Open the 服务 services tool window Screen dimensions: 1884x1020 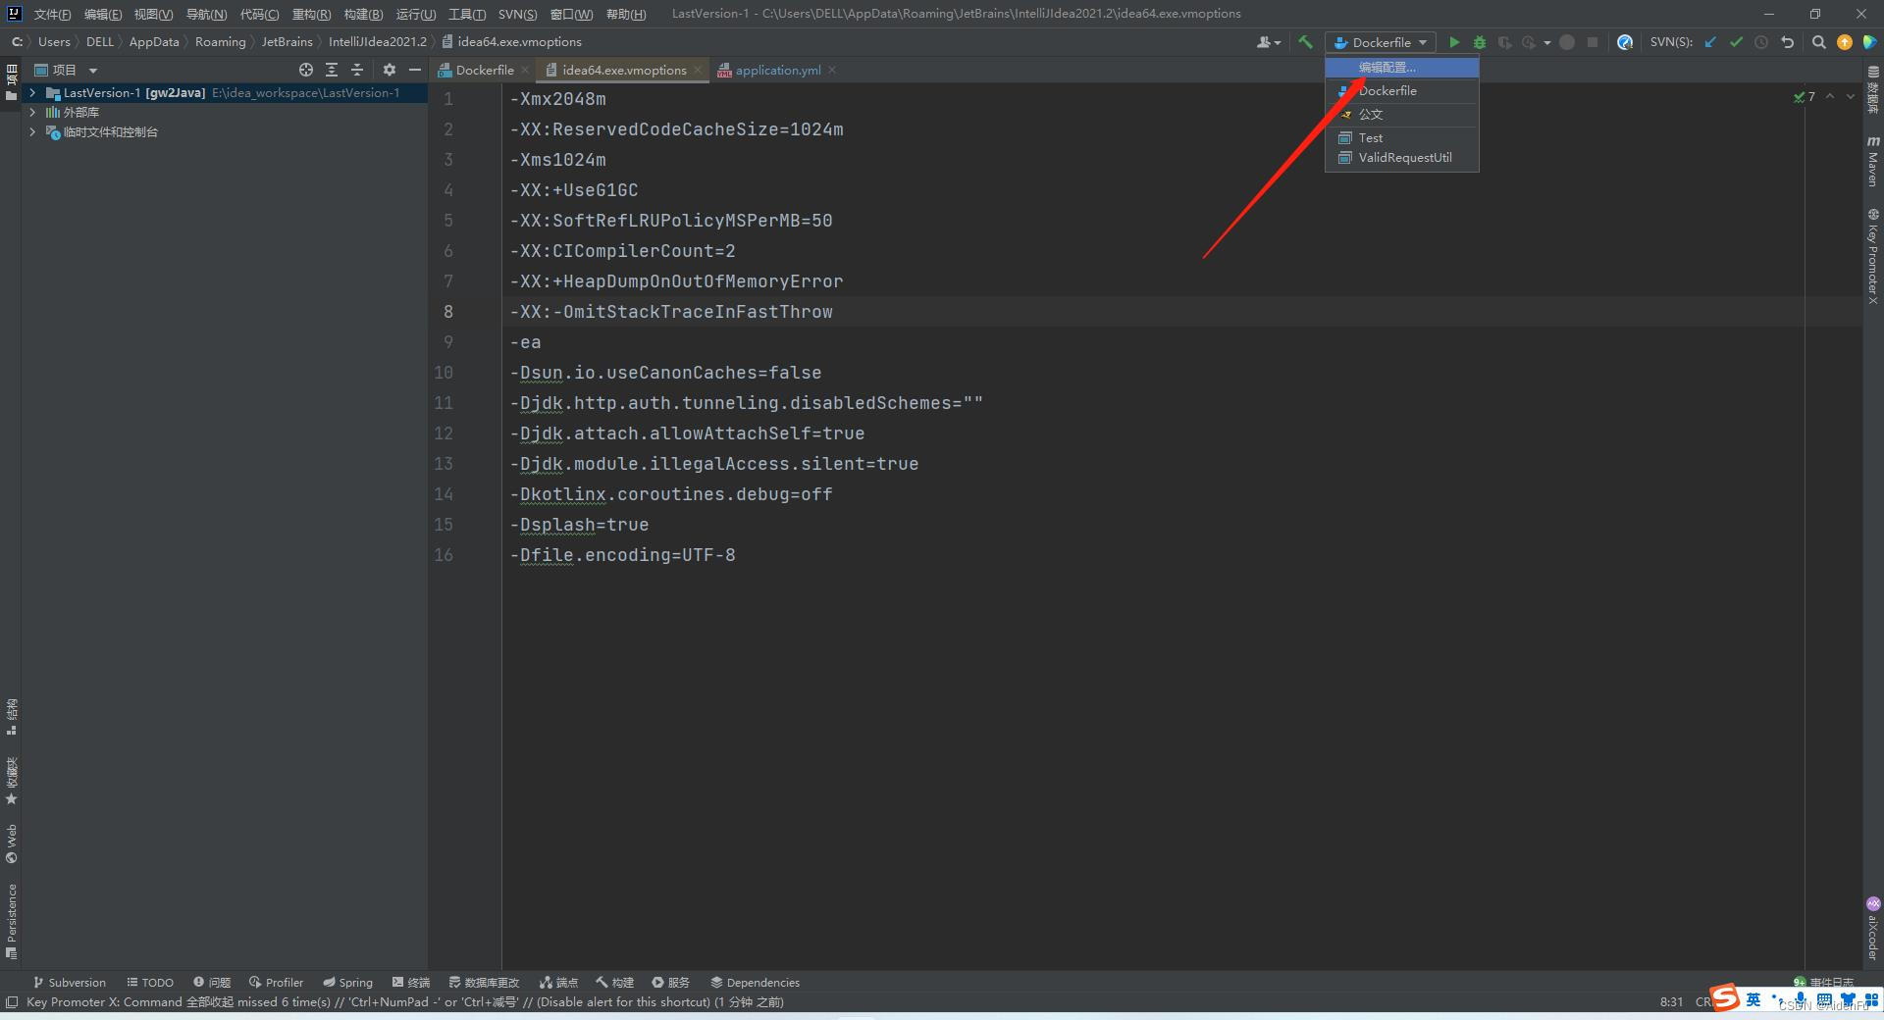[671, 982]
